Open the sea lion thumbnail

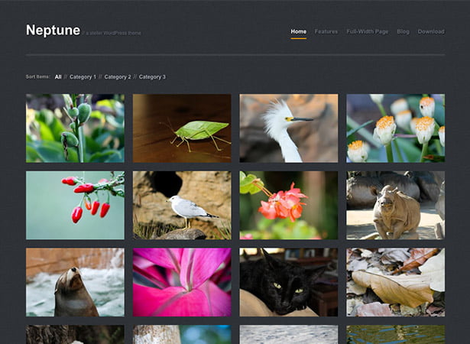click(x=75, y=282)
